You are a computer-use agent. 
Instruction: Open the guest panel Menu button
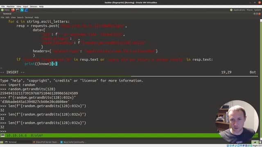click(5, 10)
